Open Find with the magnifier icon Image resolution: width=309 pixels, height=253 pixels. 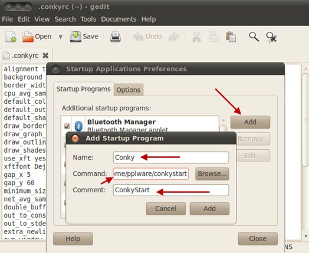(254, 37)
